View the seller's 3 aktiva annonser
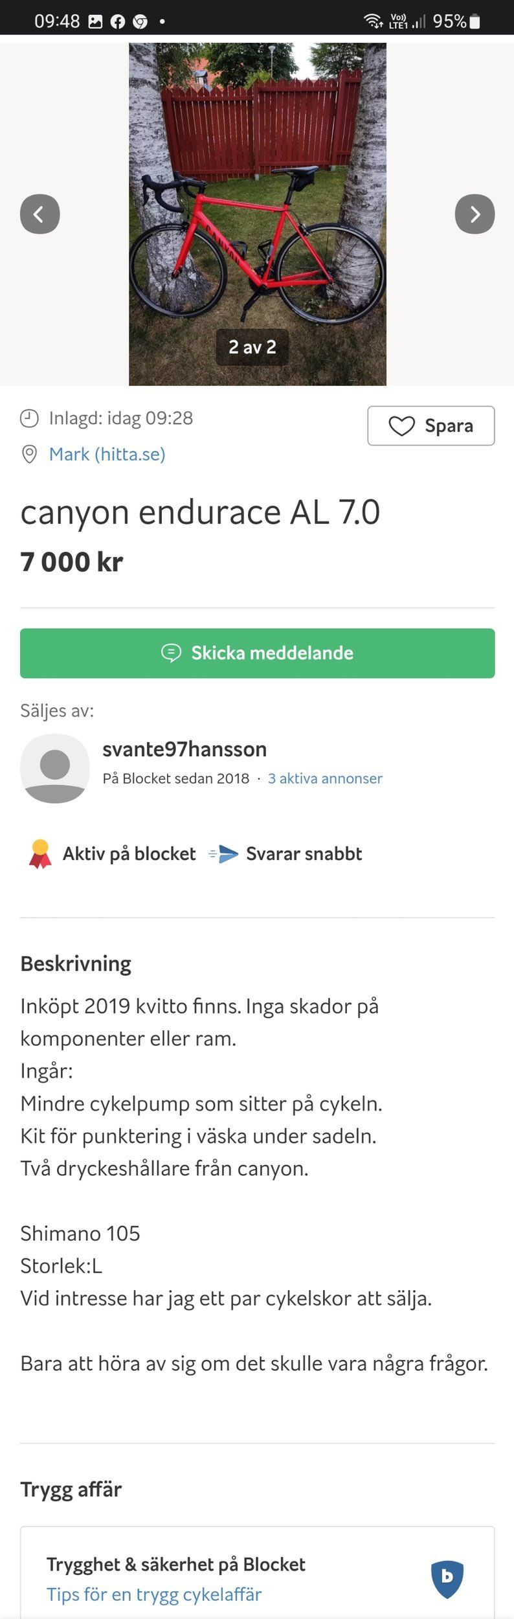Viewport: 514px width, 1619px height. click(x=325, y=778)
